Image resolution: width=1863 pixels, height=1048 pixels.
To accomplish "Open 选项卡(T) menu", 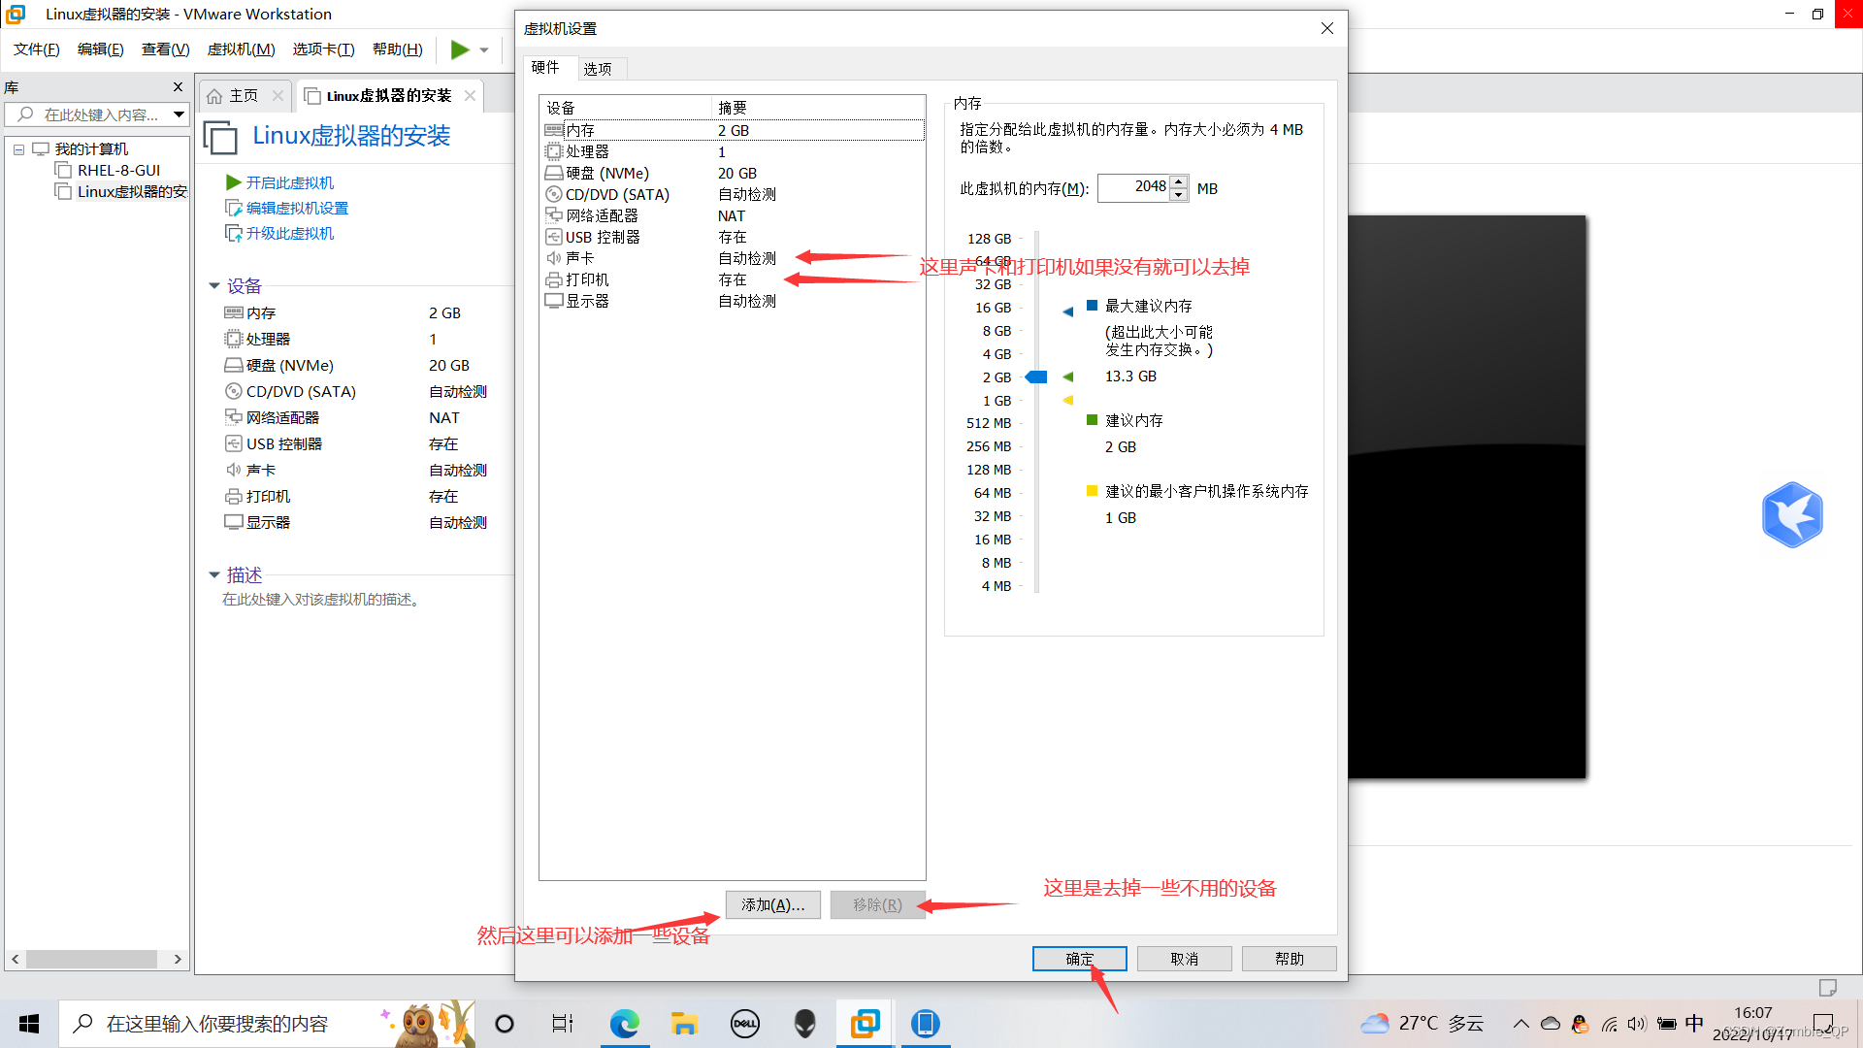I will [x=324, y=49].
